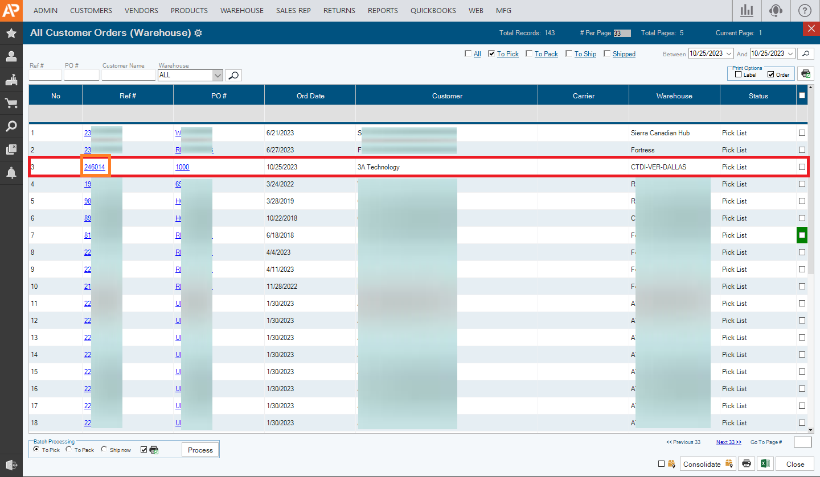The image size is (820, 477).
Task: Open the And end date picker
Action: pyautogui.click(x=790, y=53)
